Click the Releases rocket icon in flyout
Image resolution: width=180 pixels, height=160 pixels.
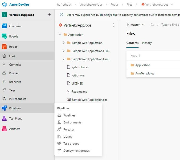(x=59, y=129)
